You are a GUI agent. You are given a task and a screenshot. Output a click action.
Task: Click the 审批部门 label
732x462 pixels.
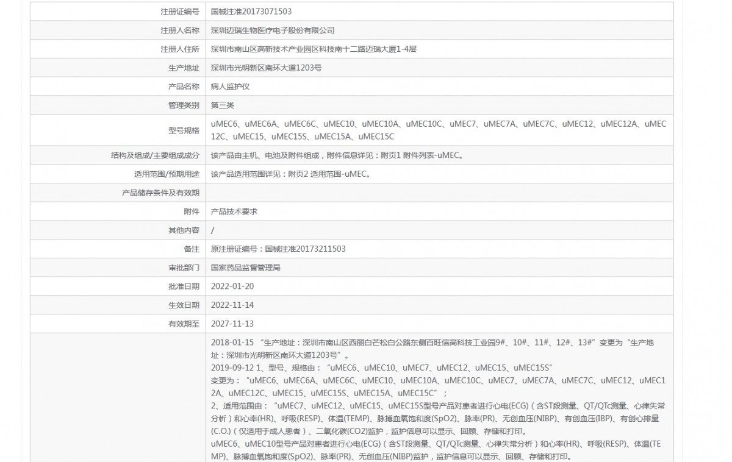click(184, 268)
